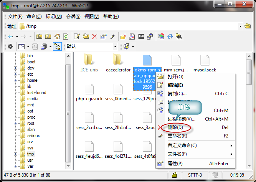This screenshot has height=182, width=256.
Task: Select the eaccelerator folder in file panel
Action: point(118,63)
